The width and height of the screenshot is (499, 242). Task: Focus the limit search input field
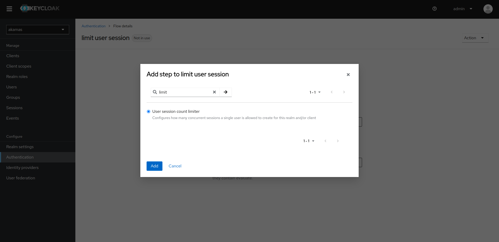pos(185,92)
